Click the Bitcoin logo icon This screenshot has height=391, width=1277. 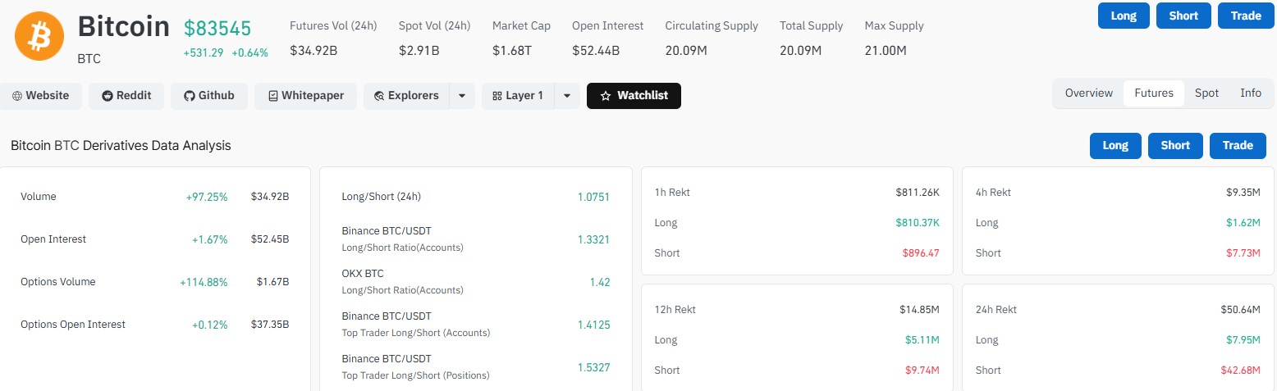pyautogui.click(x=39, y=36)
